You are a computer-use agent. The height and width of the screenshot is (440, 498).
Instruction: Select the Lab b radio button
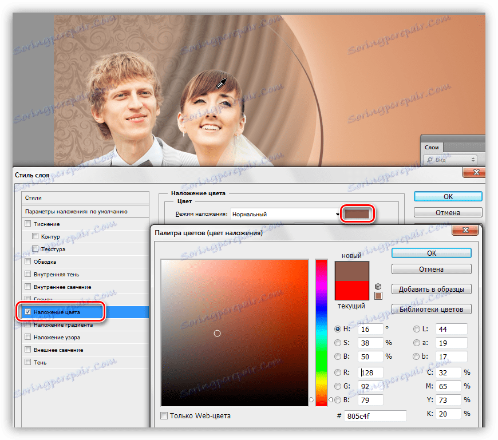point(416,356)
